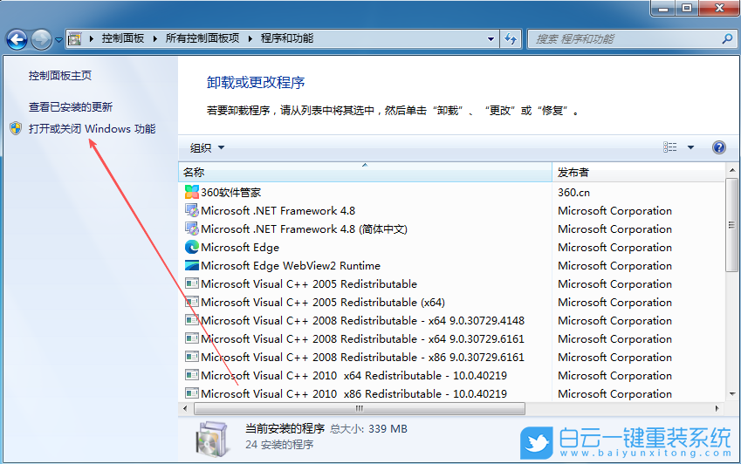Open address bar history dropdown
Image resolution: width=741 pixels, height=464 pixels.
coord(491,39)
